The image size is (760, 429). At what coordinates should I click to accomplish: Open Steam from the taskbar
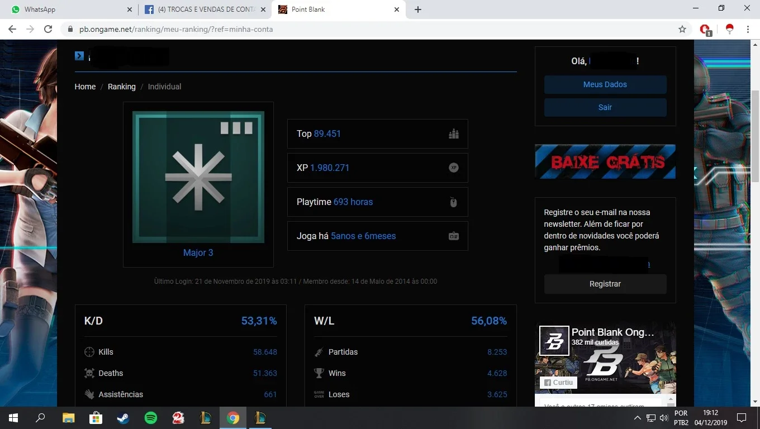coord(123,418)
